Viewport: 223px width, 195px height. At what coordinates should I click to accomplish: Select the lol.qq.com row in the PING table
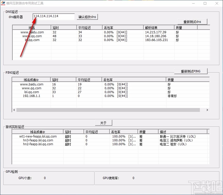[32, 92]
